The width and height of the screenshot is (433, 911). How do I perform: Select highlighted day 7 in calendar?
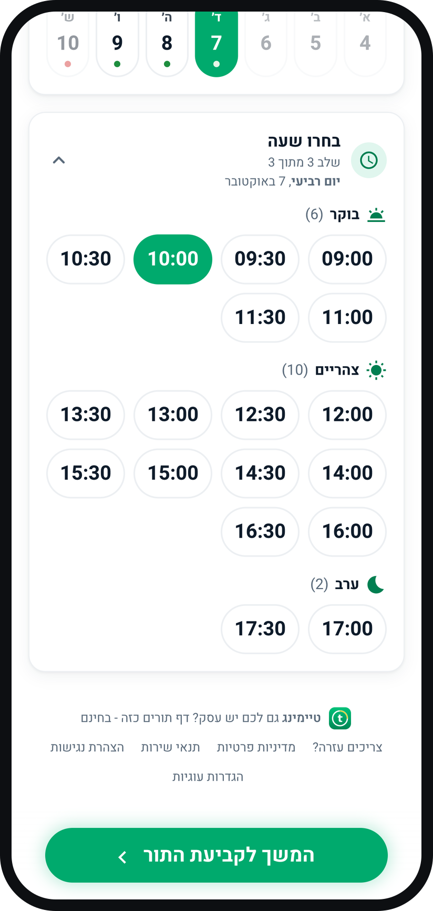217,42
